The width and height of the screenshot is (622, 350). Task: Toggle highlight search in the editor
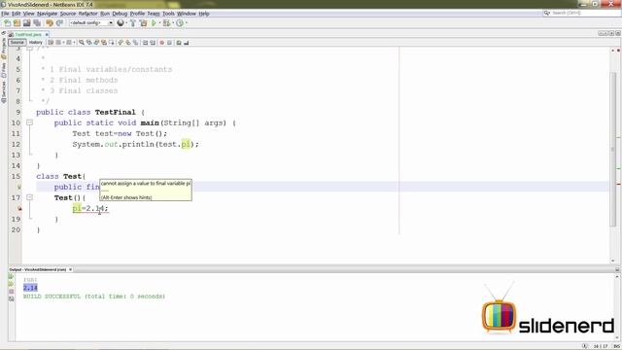104,43
